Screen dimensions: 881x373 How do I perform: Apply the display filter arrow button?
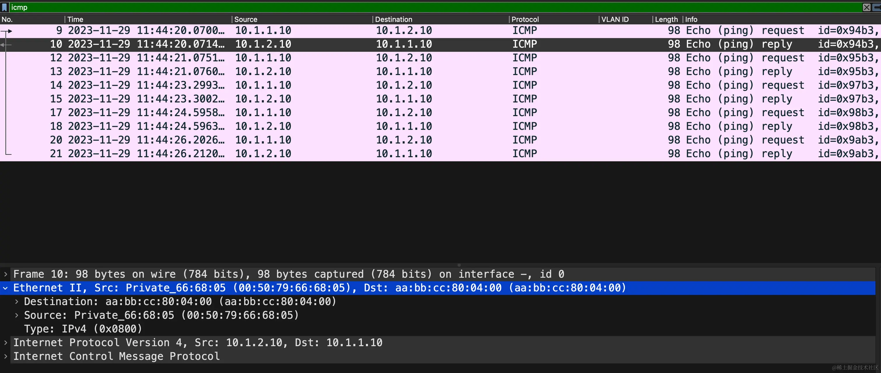pyautogui.click(x=877, y=7)
